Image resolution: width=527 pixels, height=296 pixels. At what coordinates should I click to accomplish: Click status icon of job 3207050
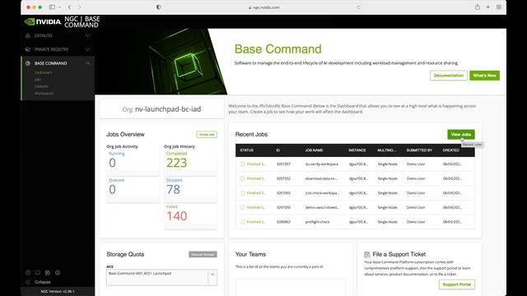tap(243, 207)
